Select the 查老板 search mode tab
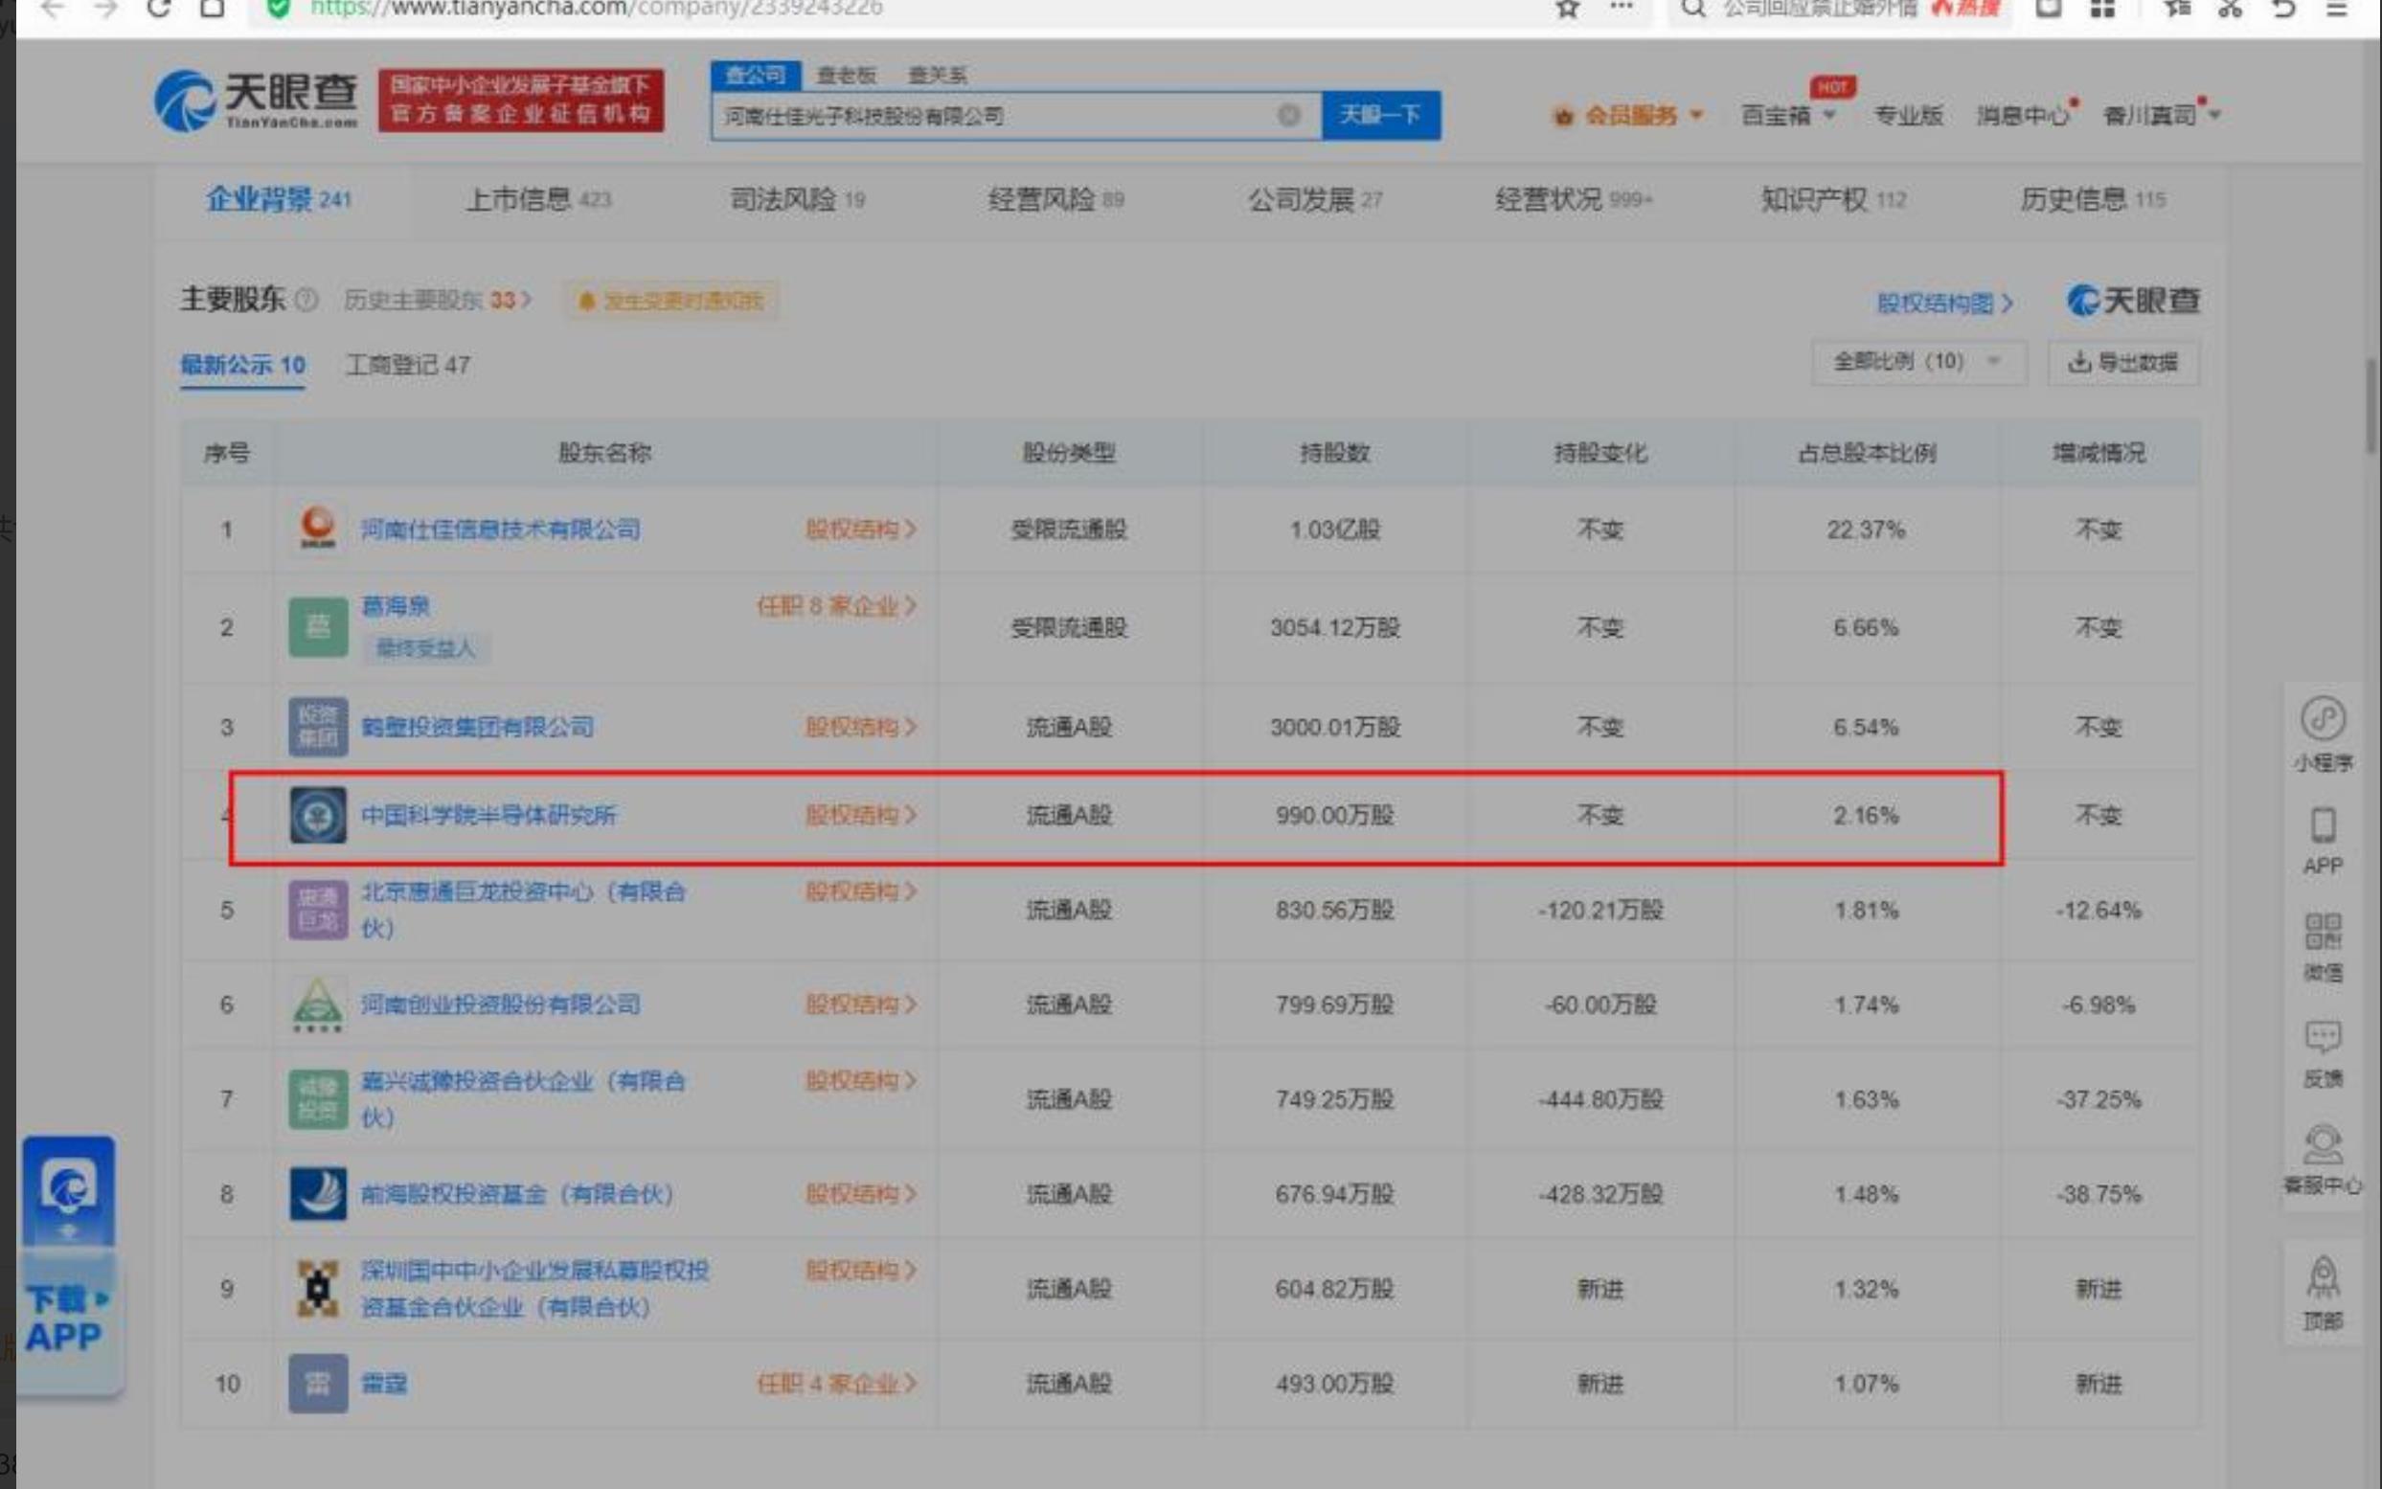This screenshot has height=1489, width=2382. 846,75
